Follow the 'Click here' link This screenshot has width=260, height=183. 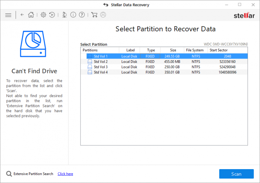click(65, 174)
